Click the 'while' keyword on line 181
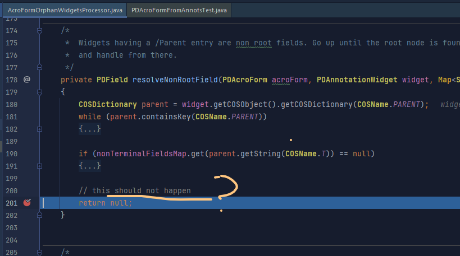460x256 pixels. (x=90, y=117)
